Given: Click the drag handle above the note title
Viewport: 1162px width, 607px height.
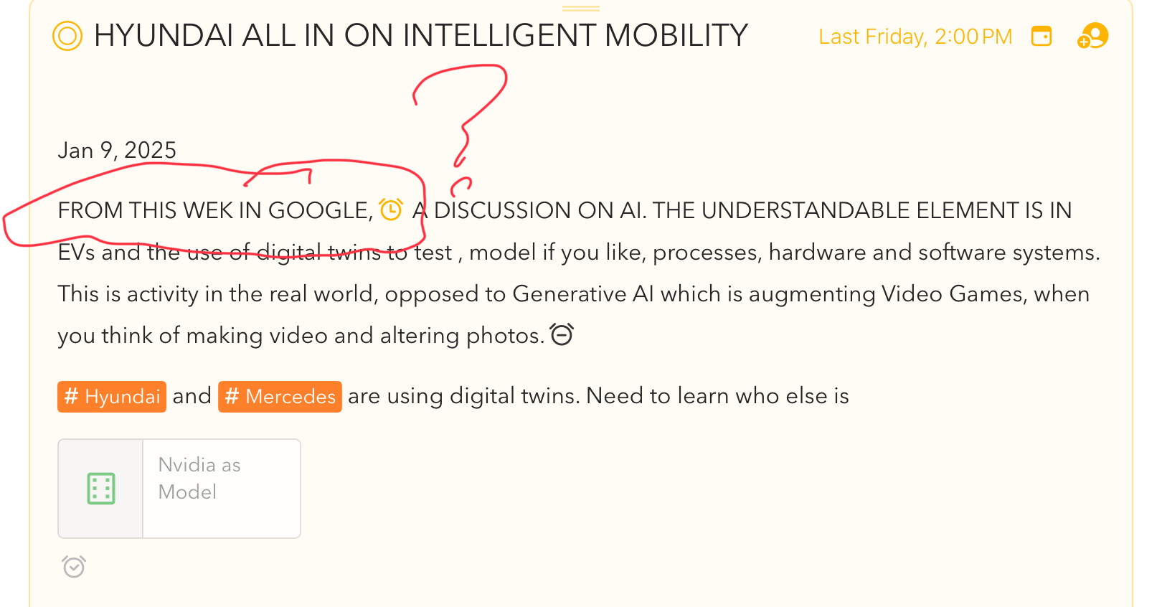Looking at the screenshot, I should (x=580, y=9).
